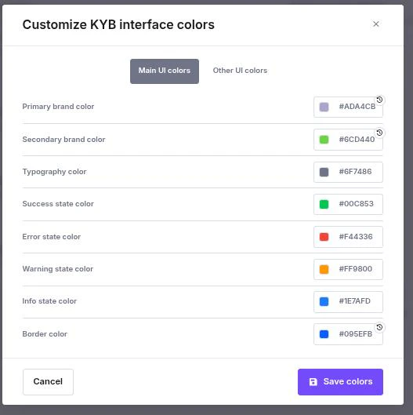Cancel the color customization
Viewport: 413px width, 415px height.
(x=48, y=381)
